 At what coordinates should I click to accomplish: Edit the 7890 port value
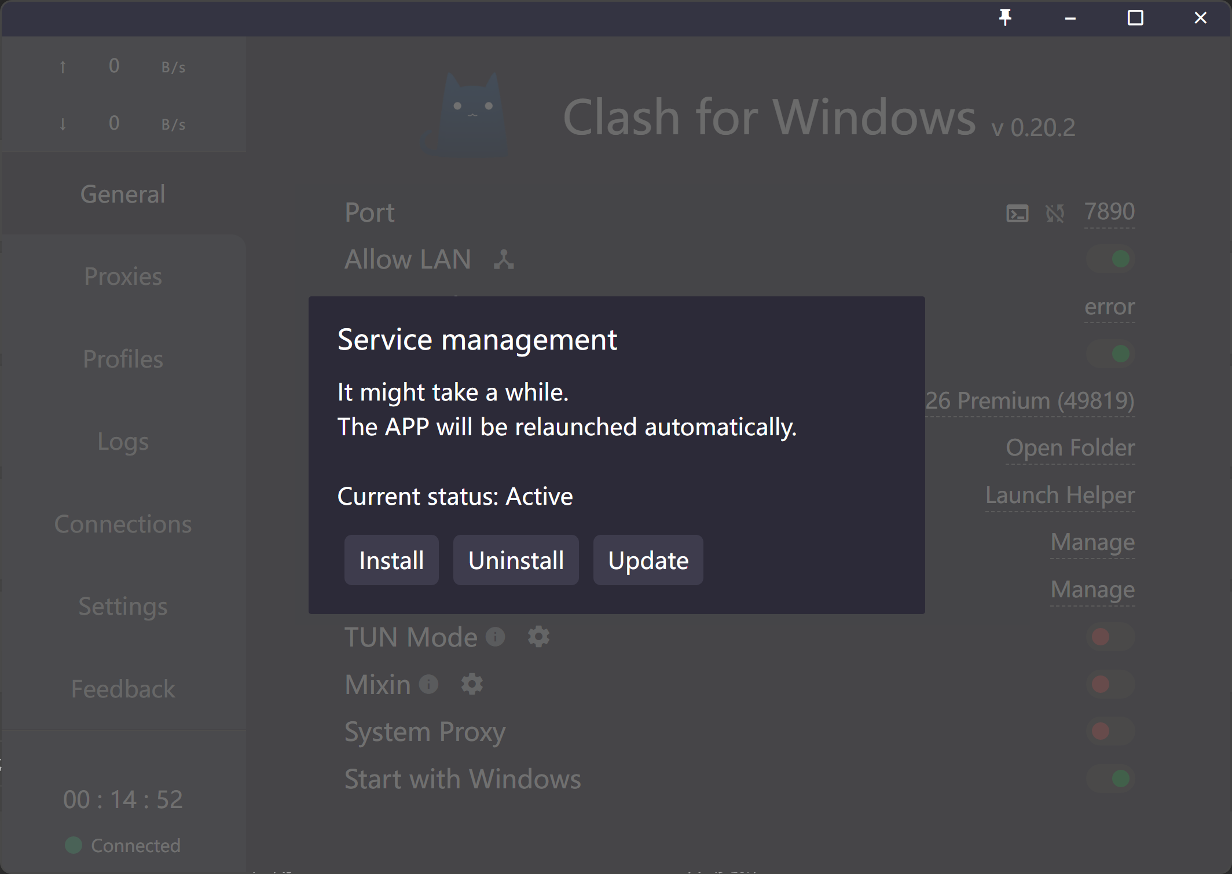pos(1109,212)
